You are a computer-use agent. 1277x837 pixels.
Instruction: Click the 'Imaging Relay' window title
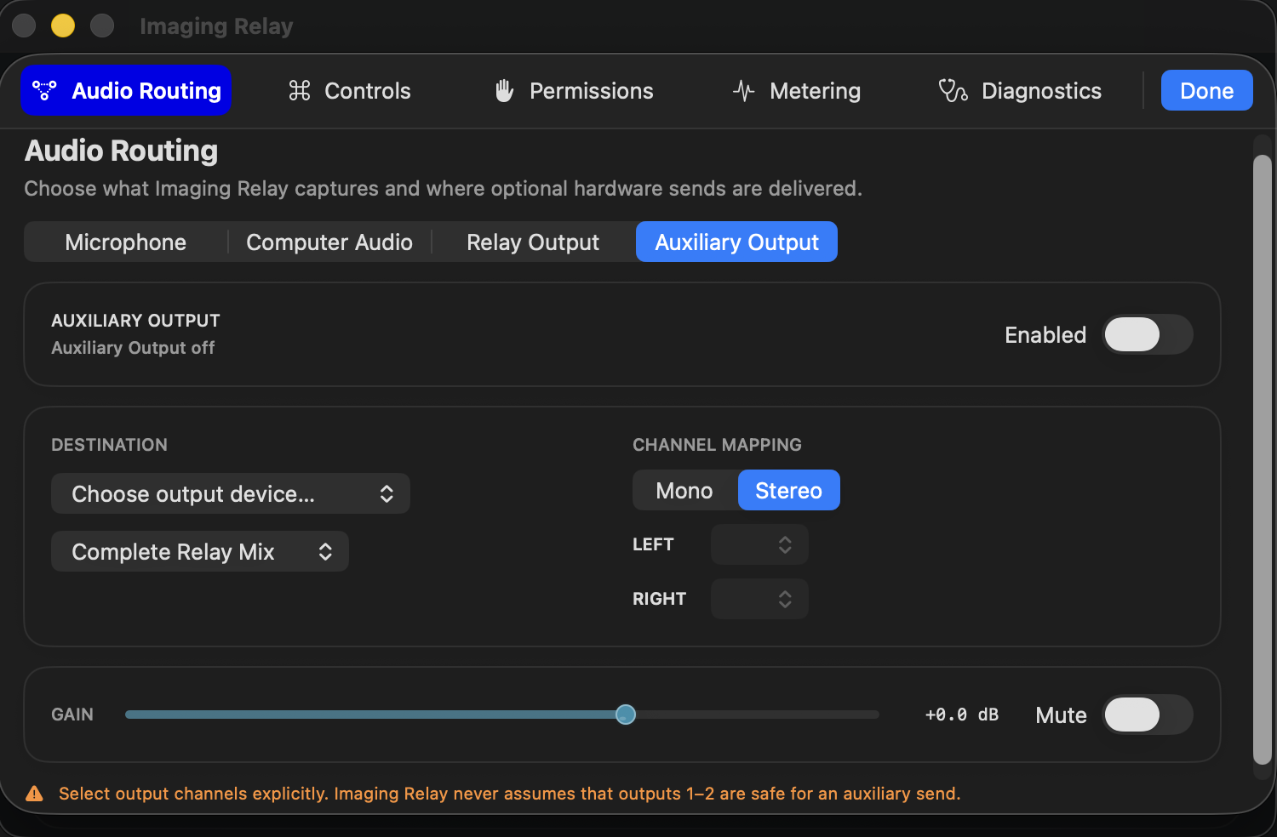216,26
